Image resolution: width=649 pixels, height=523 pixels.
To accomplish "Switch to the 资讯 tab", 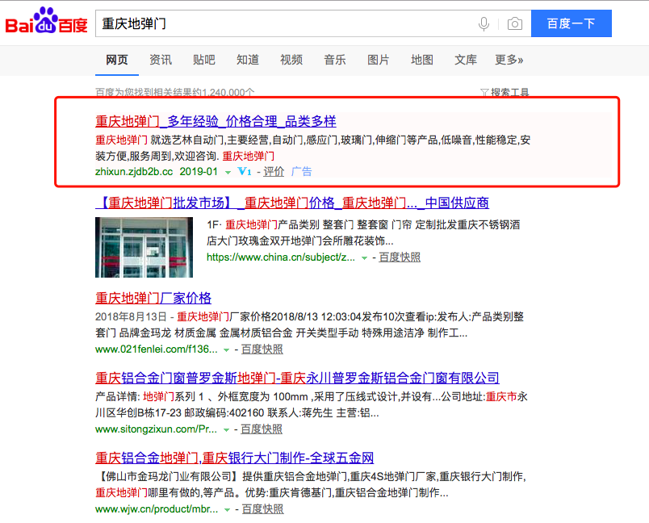I will [x=161, y=60].
